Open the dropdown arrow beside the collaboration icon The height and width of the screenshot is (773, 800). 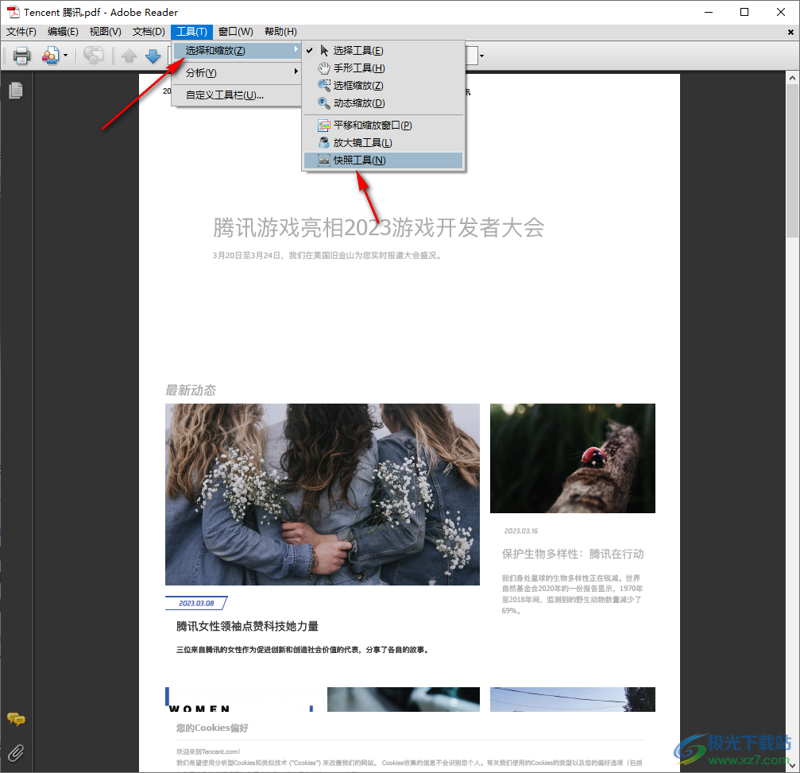65,56
